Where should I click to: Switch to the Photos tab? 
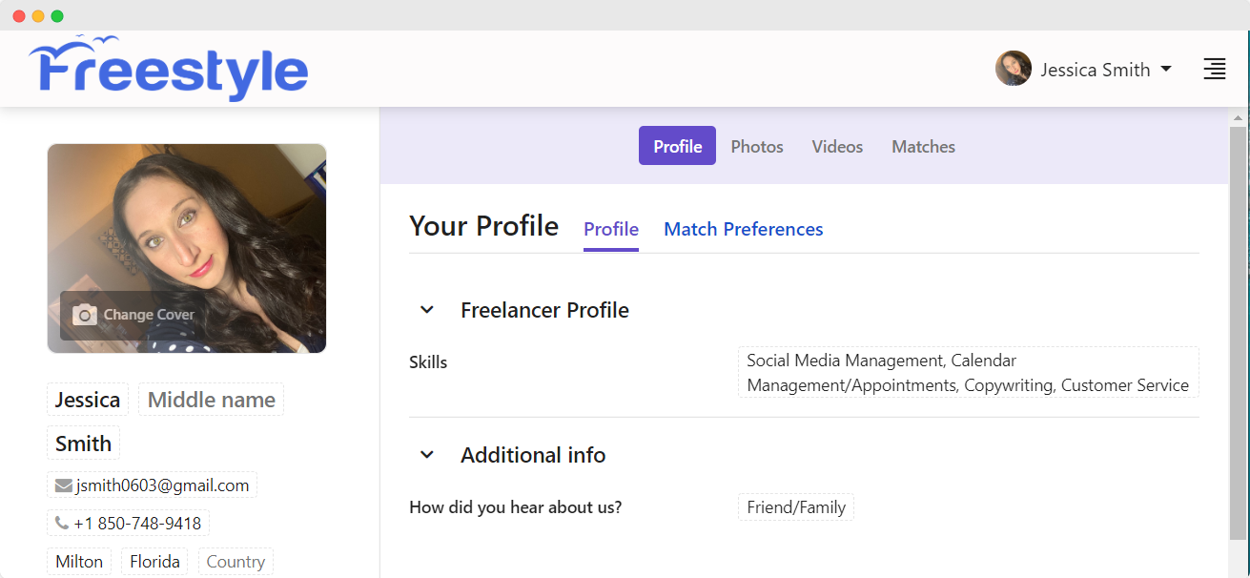[757, 146]
